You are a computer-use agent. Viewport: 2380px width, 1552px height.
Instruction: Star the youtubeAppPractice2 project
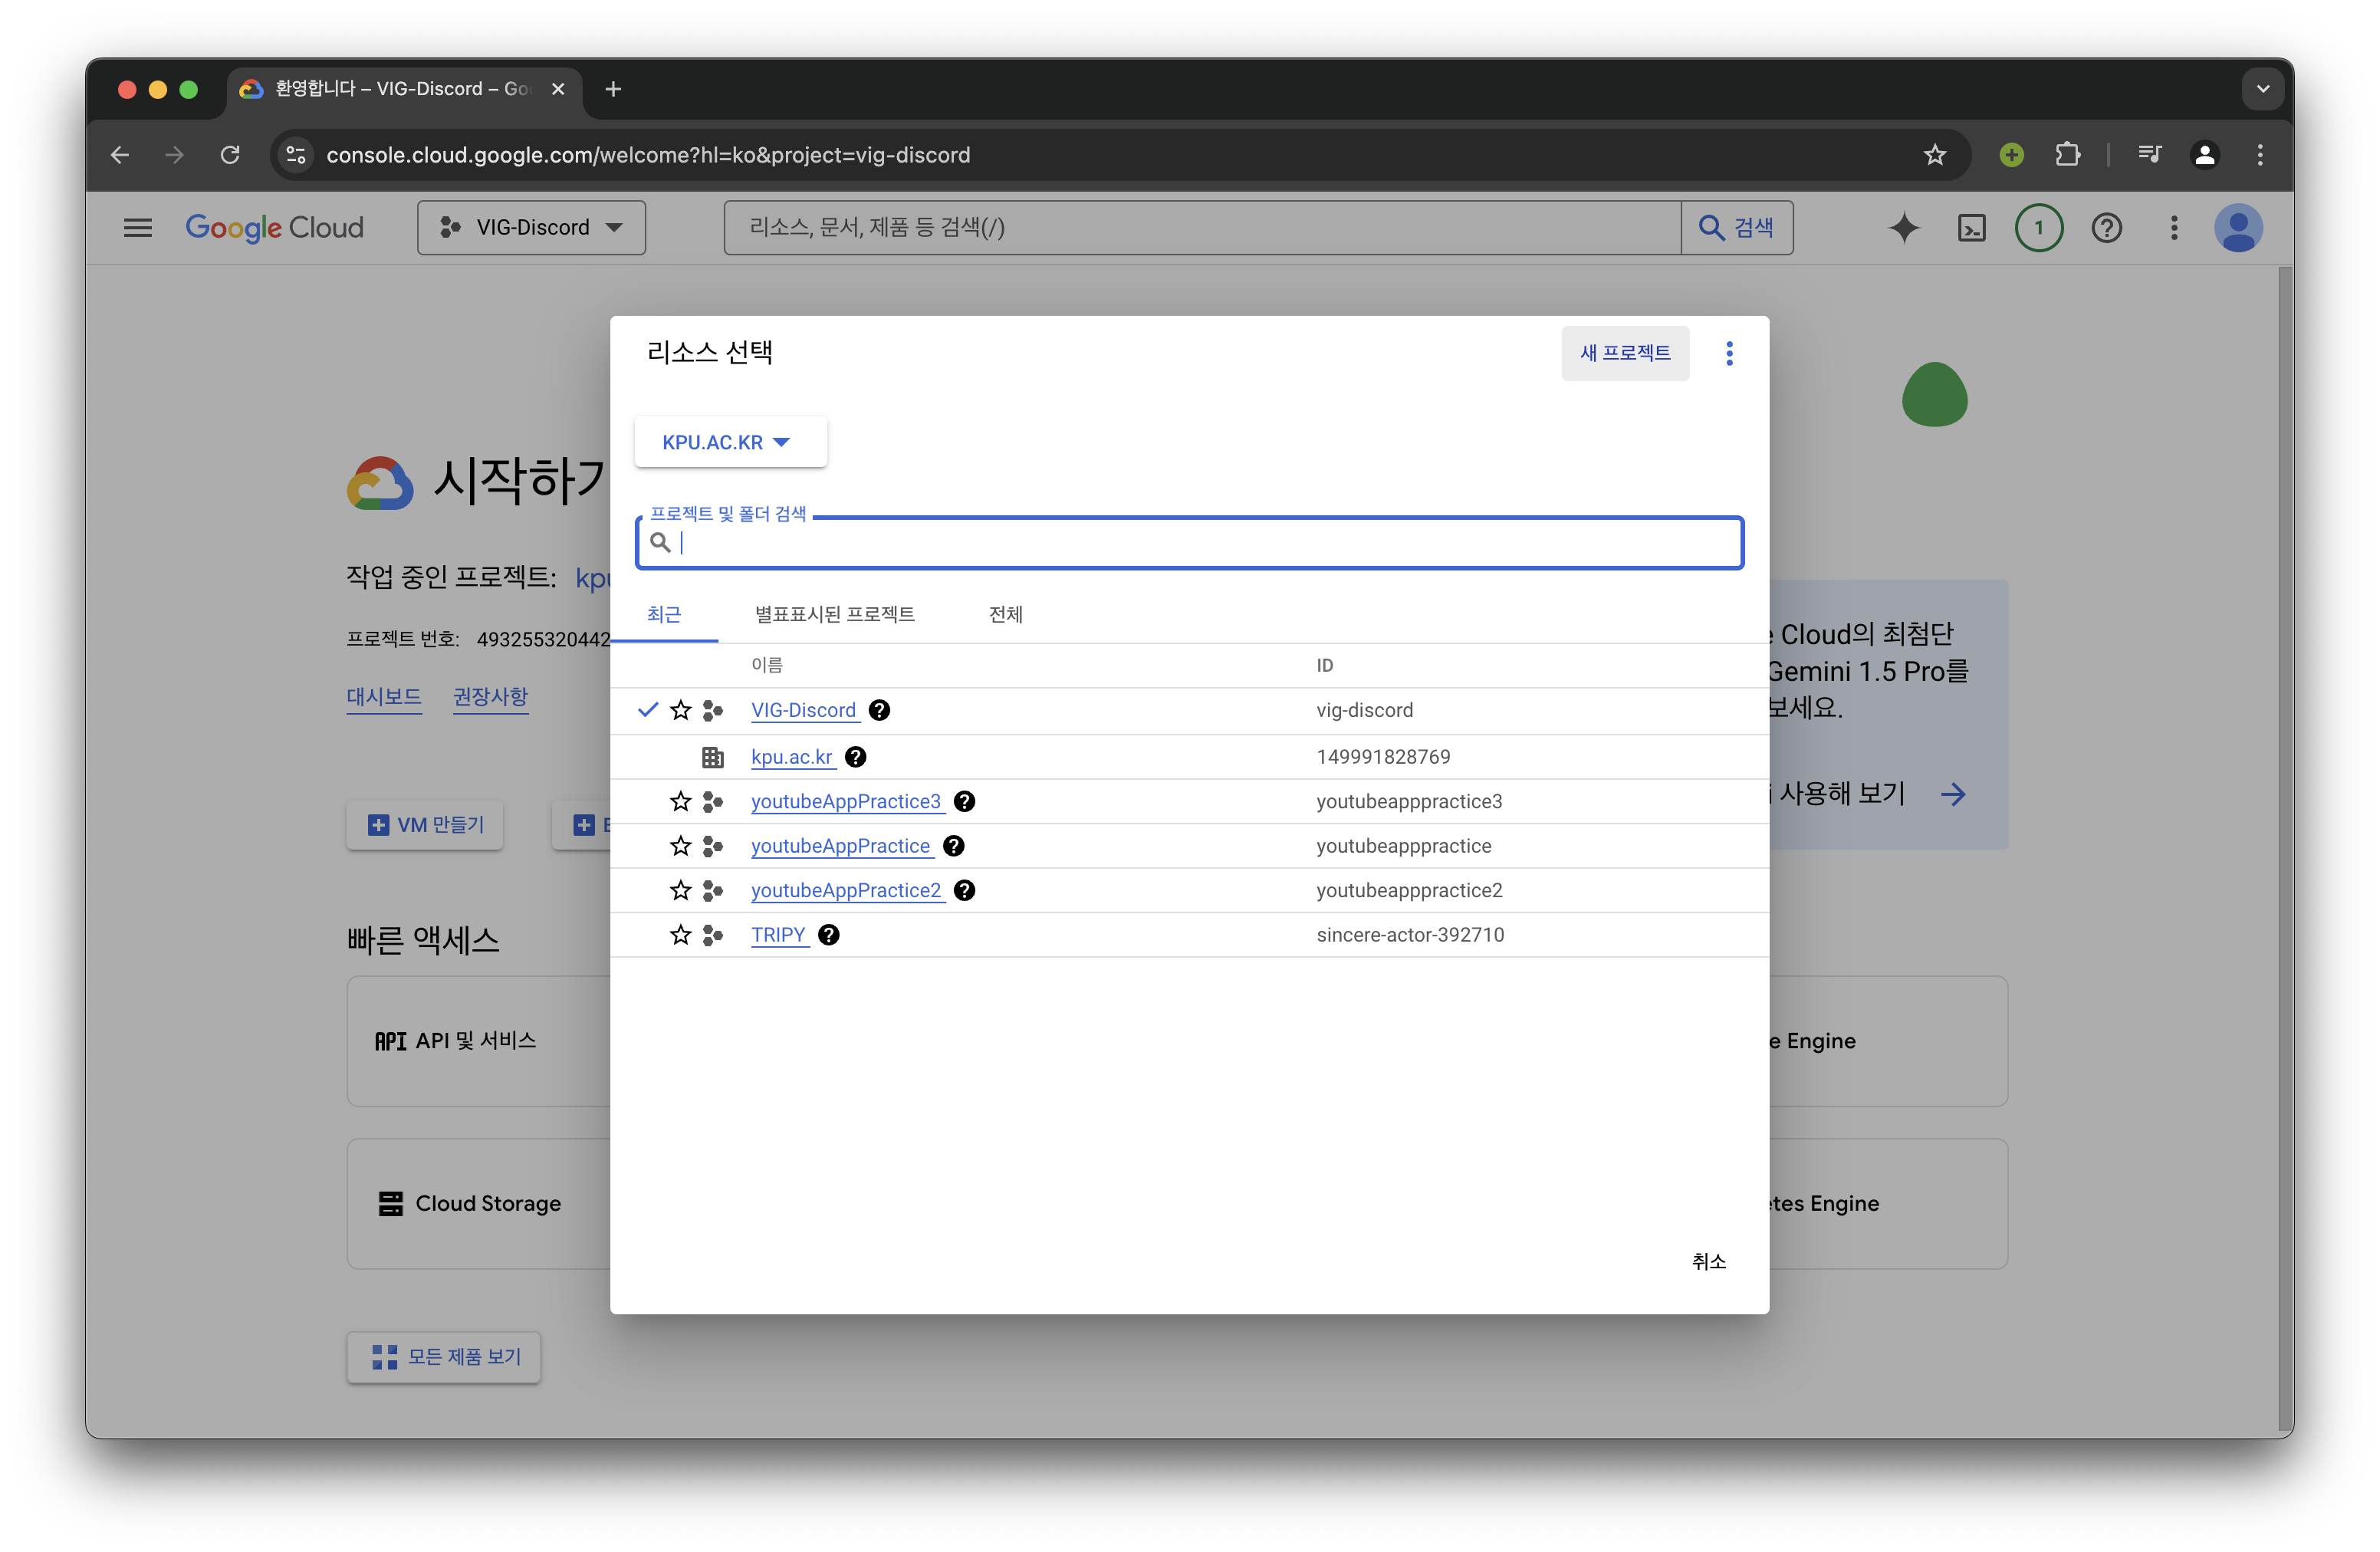pos(681,890)
